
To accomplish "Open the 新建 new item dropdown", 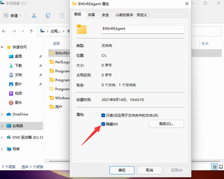I will pos(13,16).
